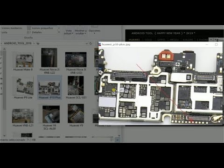
Task: Select the Huawei SCL-U31 image file
Action: pos(76,88)
